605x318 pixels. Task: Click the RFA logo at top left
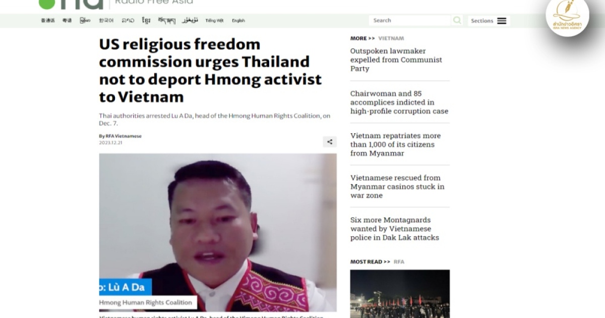[71, 5]
